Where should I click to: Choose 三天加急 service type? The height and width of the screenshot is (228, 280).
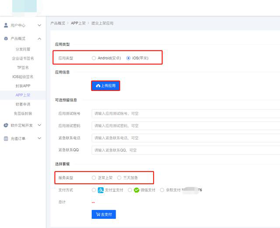click(x=119, y=178)
